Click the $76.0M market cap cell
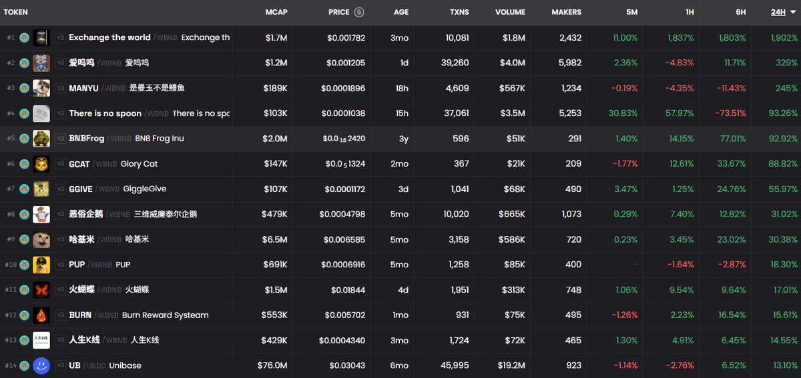The width and height of the screenshot is (801, 378). (272, 365)
